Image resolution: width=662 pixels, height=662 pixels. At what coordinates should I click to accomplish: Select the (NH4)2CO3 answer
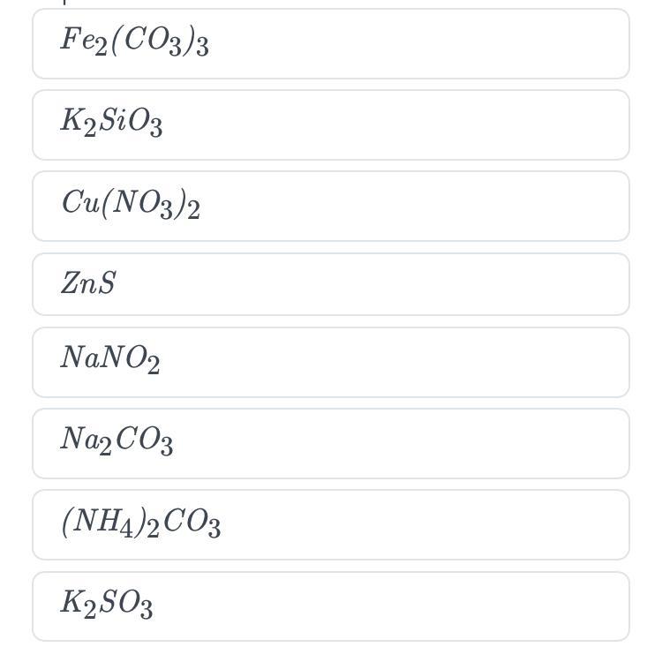coord(330,524)
